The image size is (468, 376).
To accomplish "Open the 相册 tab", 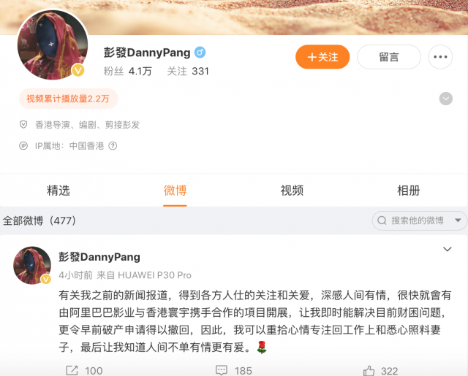I will point(408,191).
